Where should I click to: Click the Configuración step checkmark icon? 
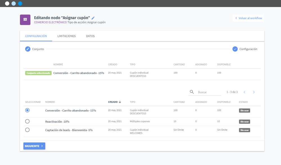pyautogui.click(x=235, y=49)
